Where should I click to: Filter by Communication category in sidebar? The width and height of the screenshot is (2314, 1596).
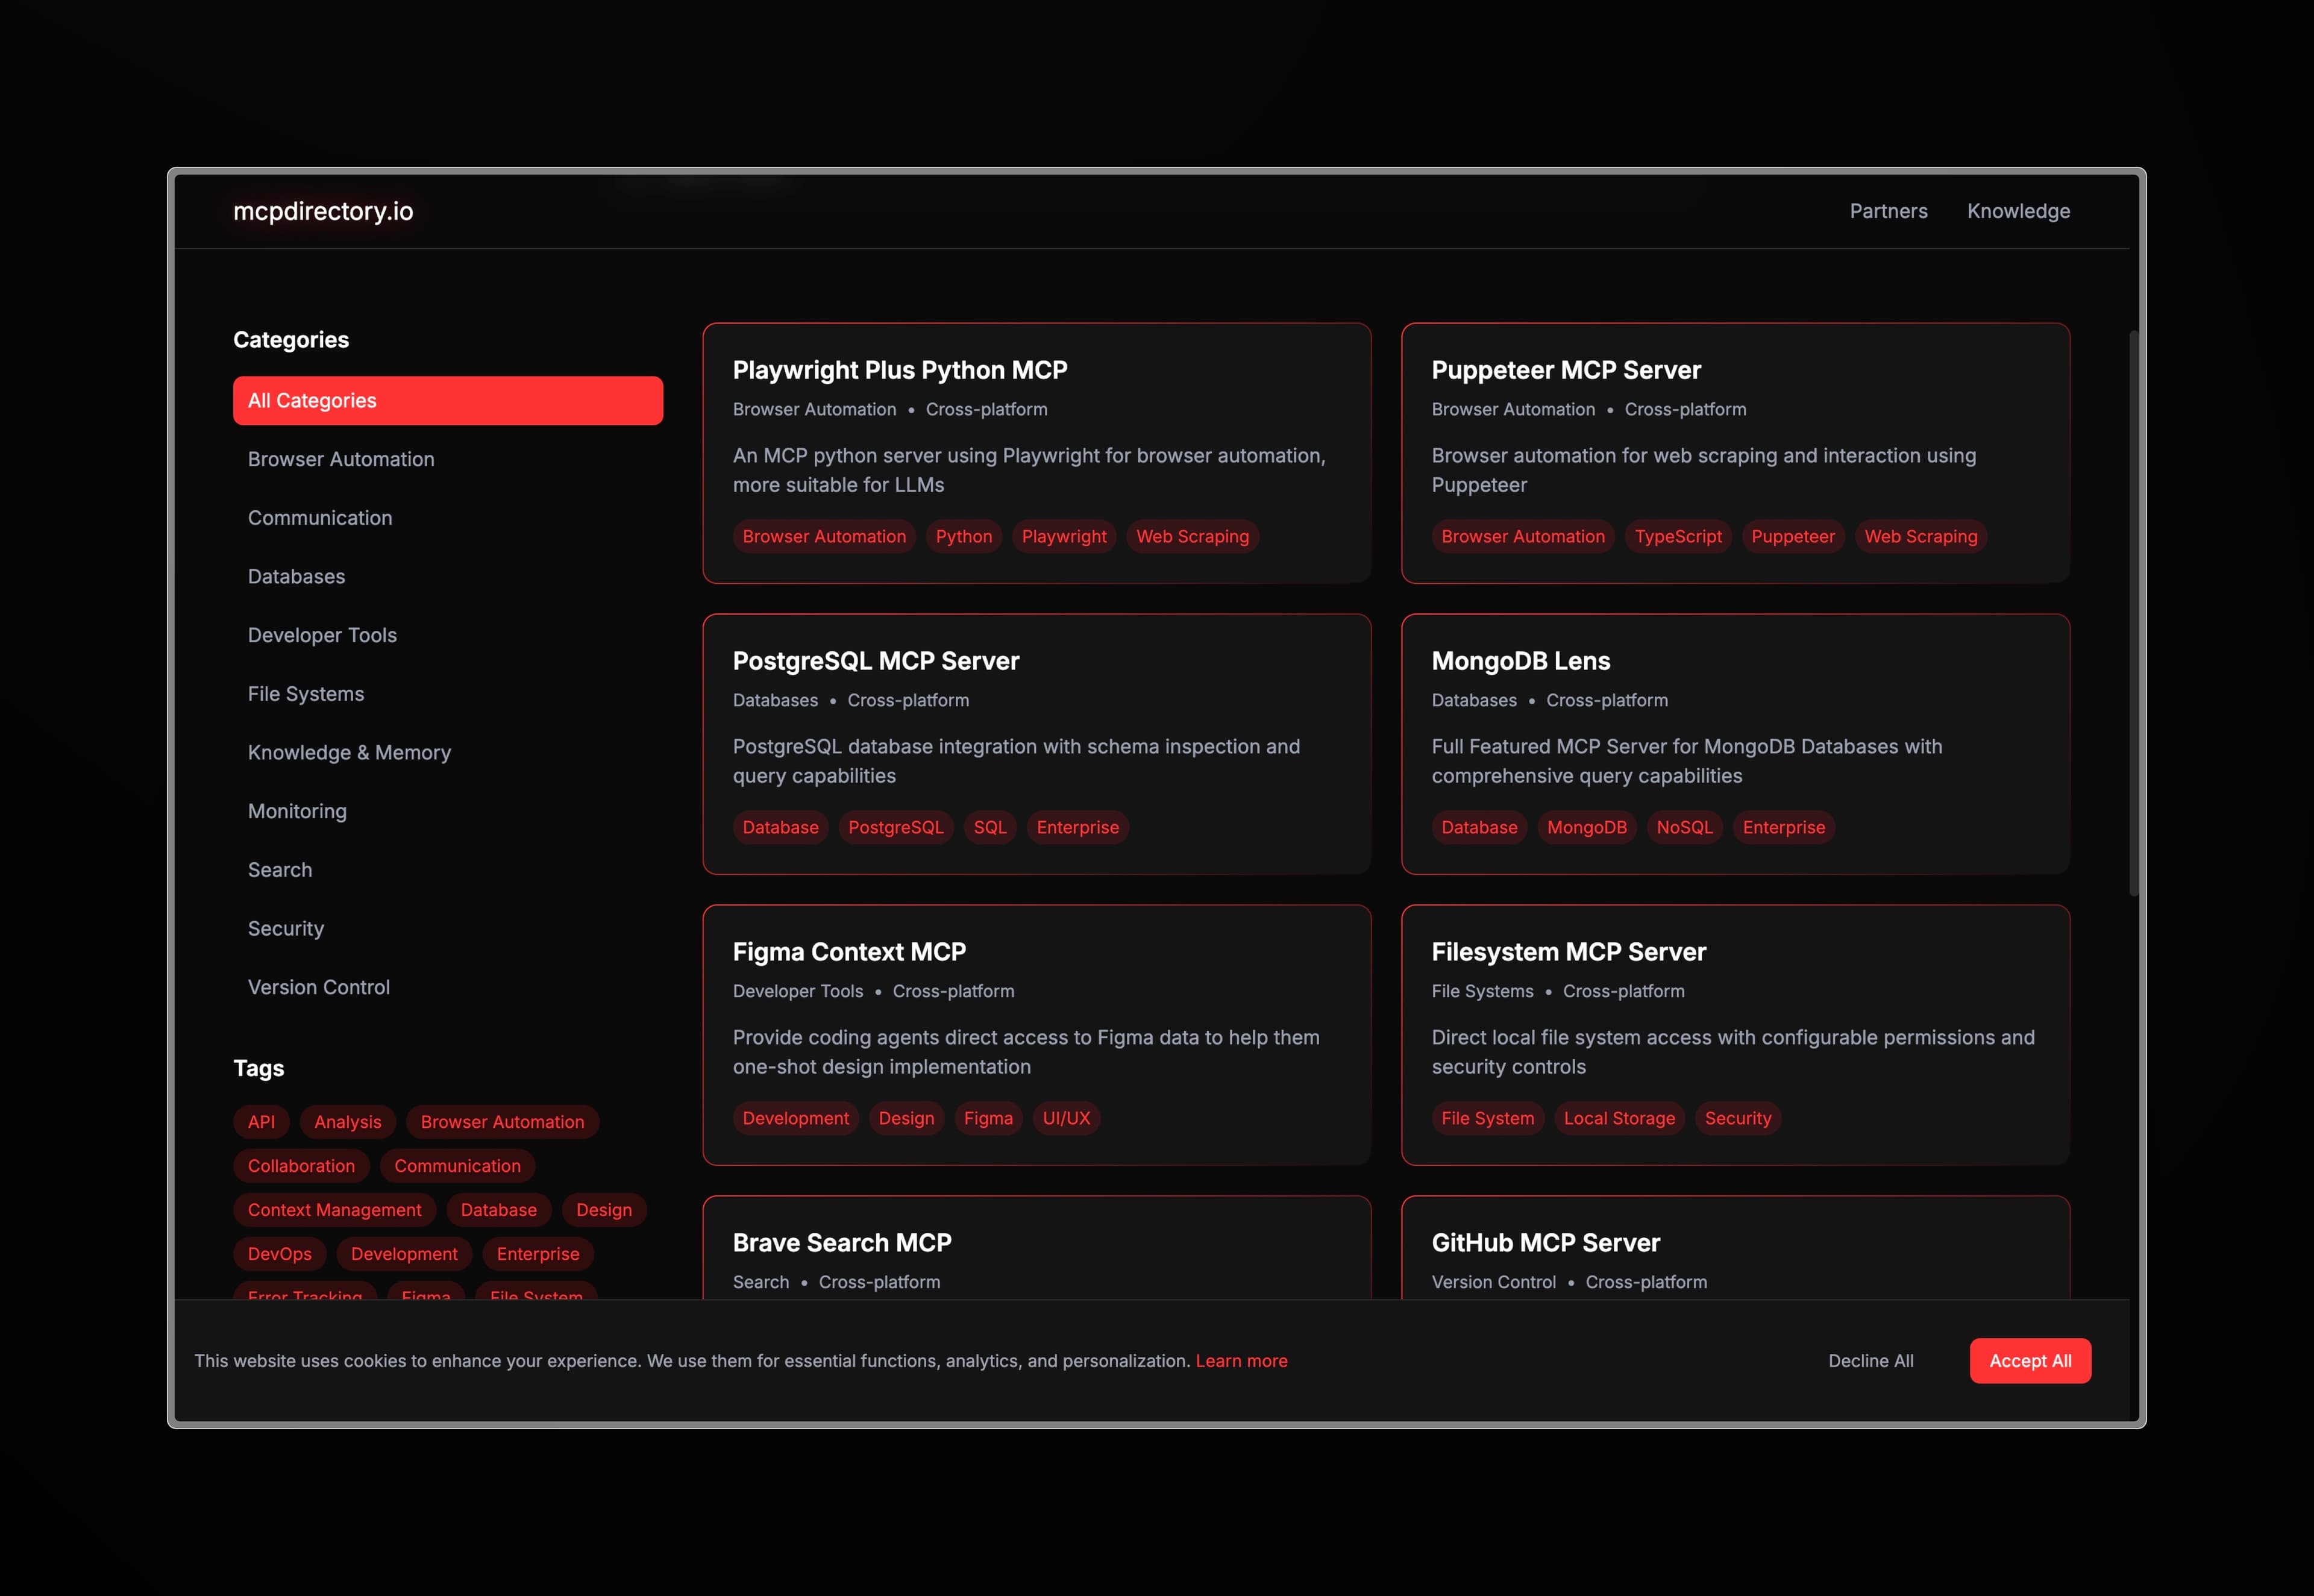[x=448, y=518]
